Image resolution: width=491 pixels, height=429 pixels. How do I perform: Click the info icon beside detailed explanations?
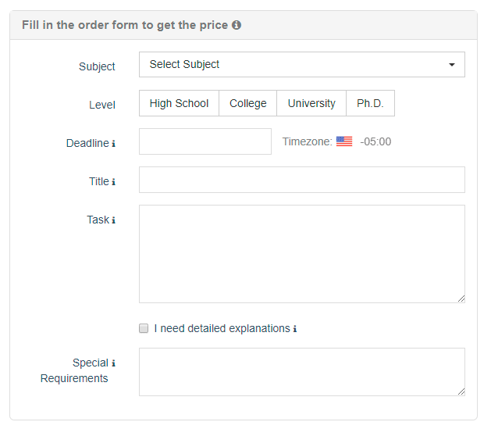[295, 329]
